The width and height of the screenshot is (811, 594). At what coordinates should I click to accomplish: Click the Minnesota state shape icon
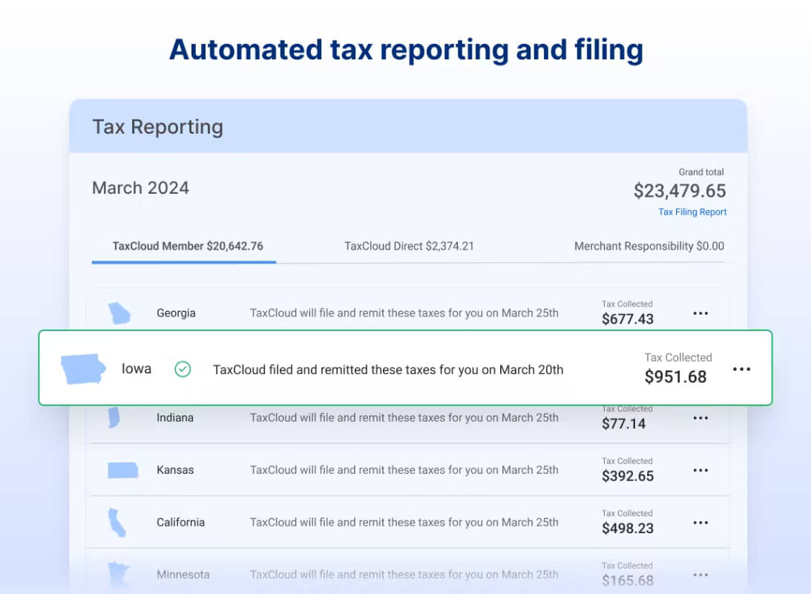[x=119, y=575]
